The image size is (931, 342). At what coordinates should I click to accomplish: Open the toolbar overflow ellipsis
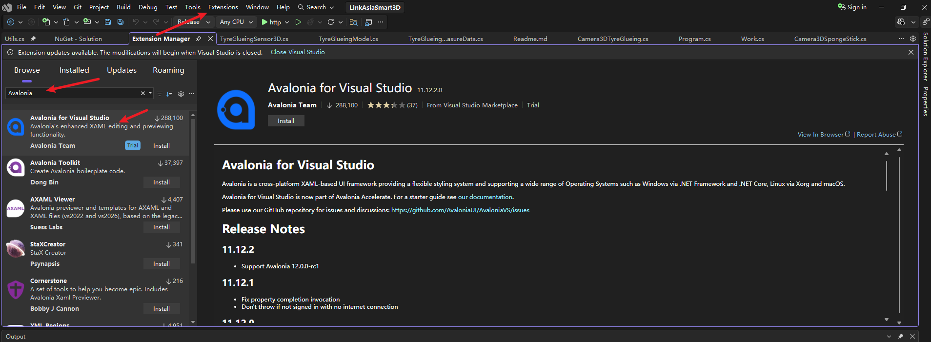[381, 22]
